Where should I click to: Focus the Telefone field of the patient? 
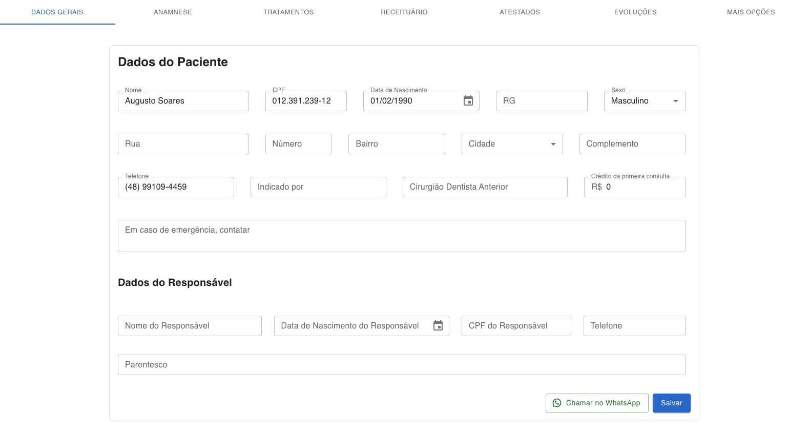175,187
